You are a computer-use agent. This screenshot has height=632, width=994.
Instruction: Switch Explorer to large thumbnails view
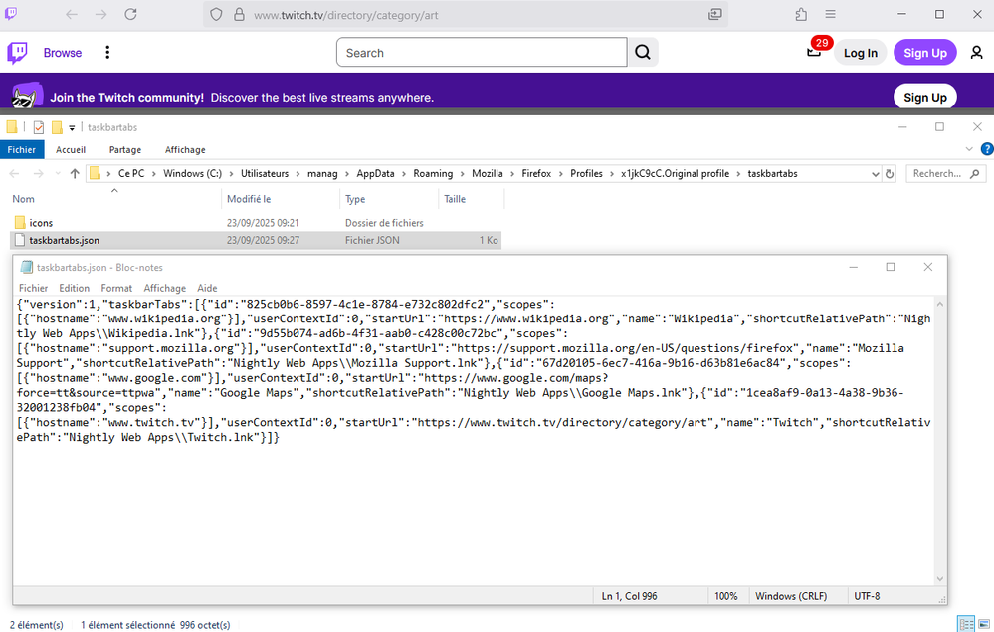click(x=982, y=624)
